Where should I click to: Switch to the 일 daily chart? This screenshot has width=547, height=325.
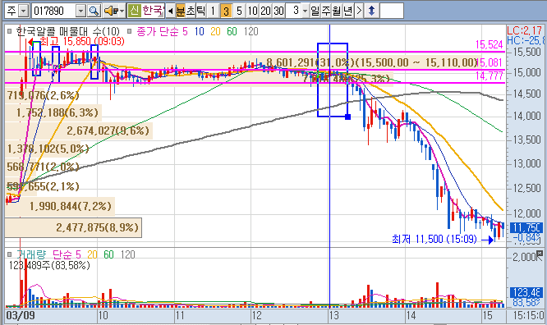pos(315,11)
